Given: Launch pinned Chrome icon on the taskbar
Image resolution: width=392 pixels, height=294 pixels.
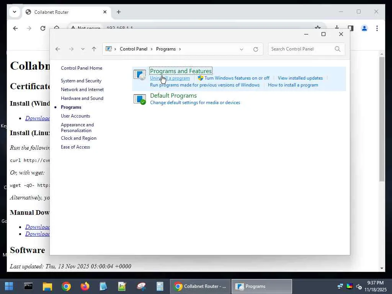Looking at the screenshot, I should [66, 286].
